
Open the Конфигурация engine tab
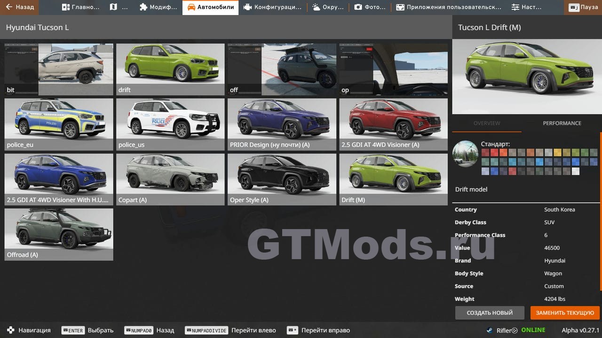click(272, 8)
